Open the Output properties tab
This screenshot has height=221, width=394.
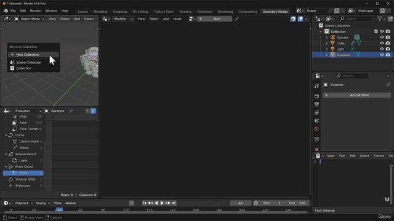point(316,104)
